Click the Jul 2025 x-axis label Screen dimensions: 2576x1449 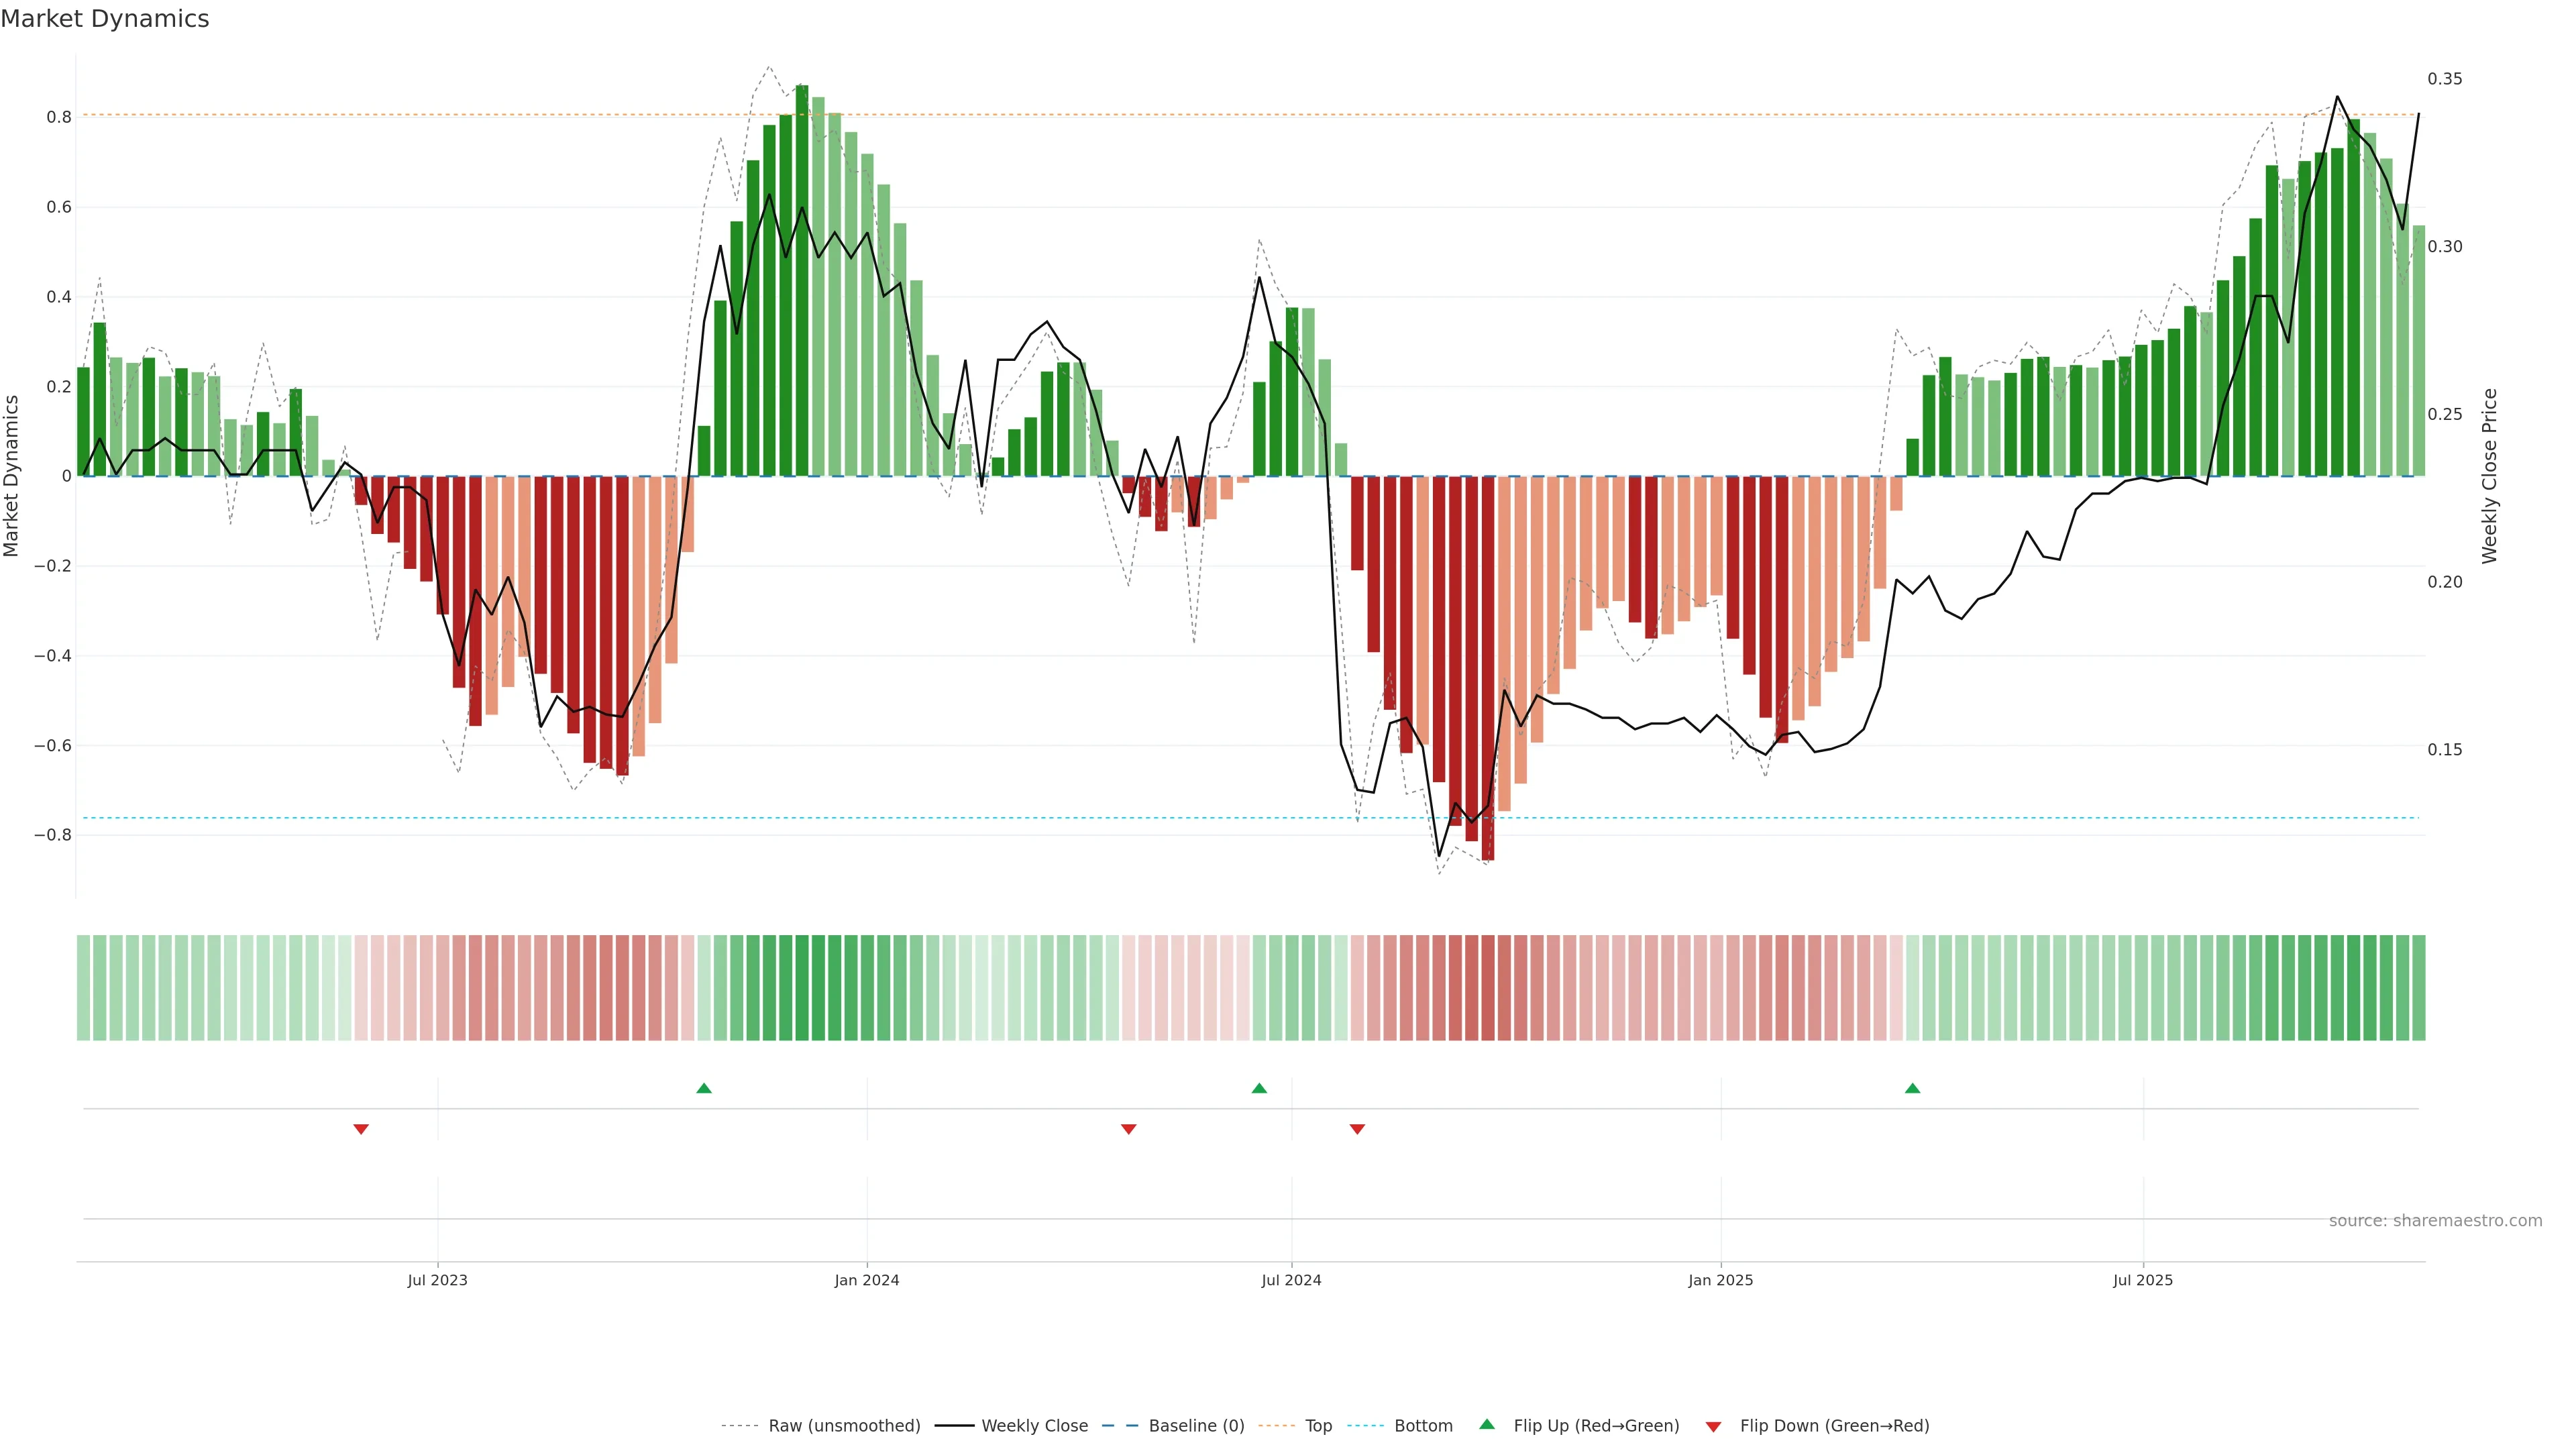pos(2142,1280)
